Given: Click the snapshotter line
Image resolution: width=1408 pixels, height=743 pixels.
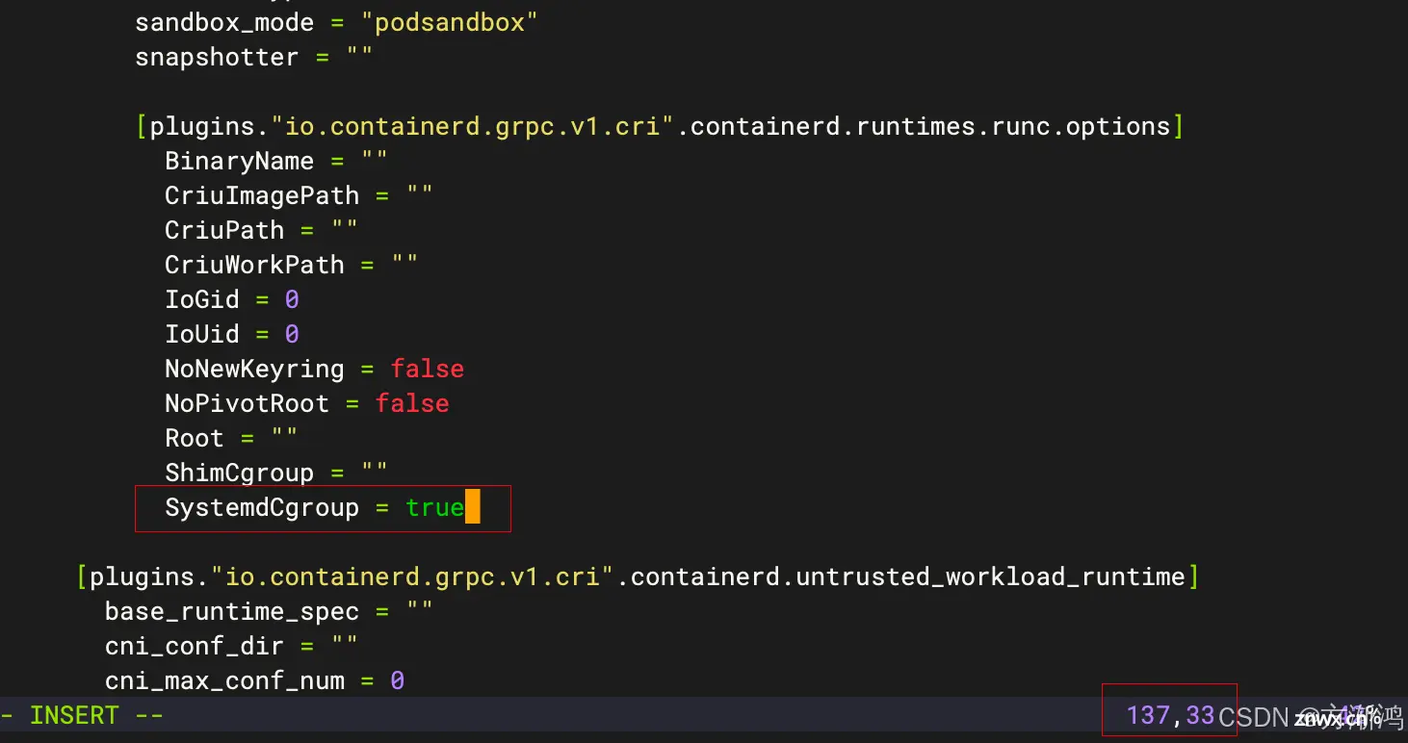Looking at the screenshot, I should [x=253, y=57].
